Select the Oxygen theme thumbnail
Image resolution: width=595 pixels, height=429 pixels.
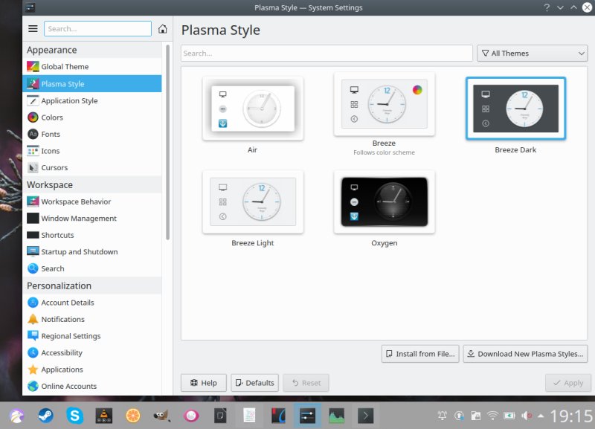(384, 202)
